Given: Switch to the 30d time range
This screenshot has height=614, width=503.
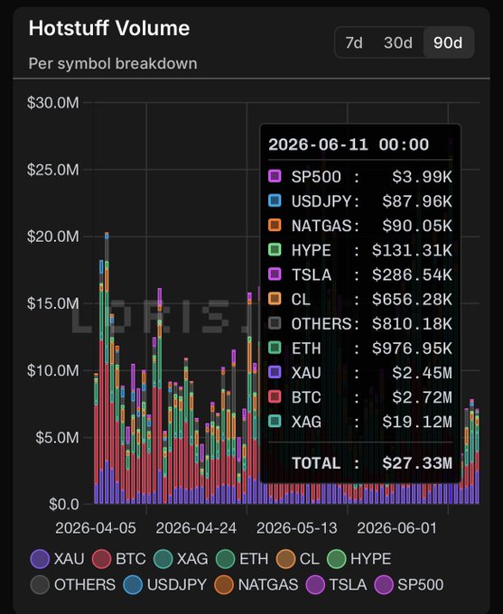Looking at the screenshot, I should pyautogui.click(x=398, y=42).
